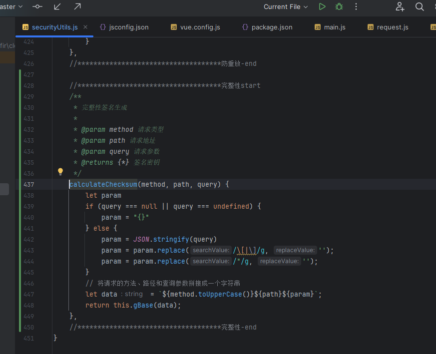Click the update project down-left arrow icon
Screen dimensions: 436x354
click(x=57, y=6)
